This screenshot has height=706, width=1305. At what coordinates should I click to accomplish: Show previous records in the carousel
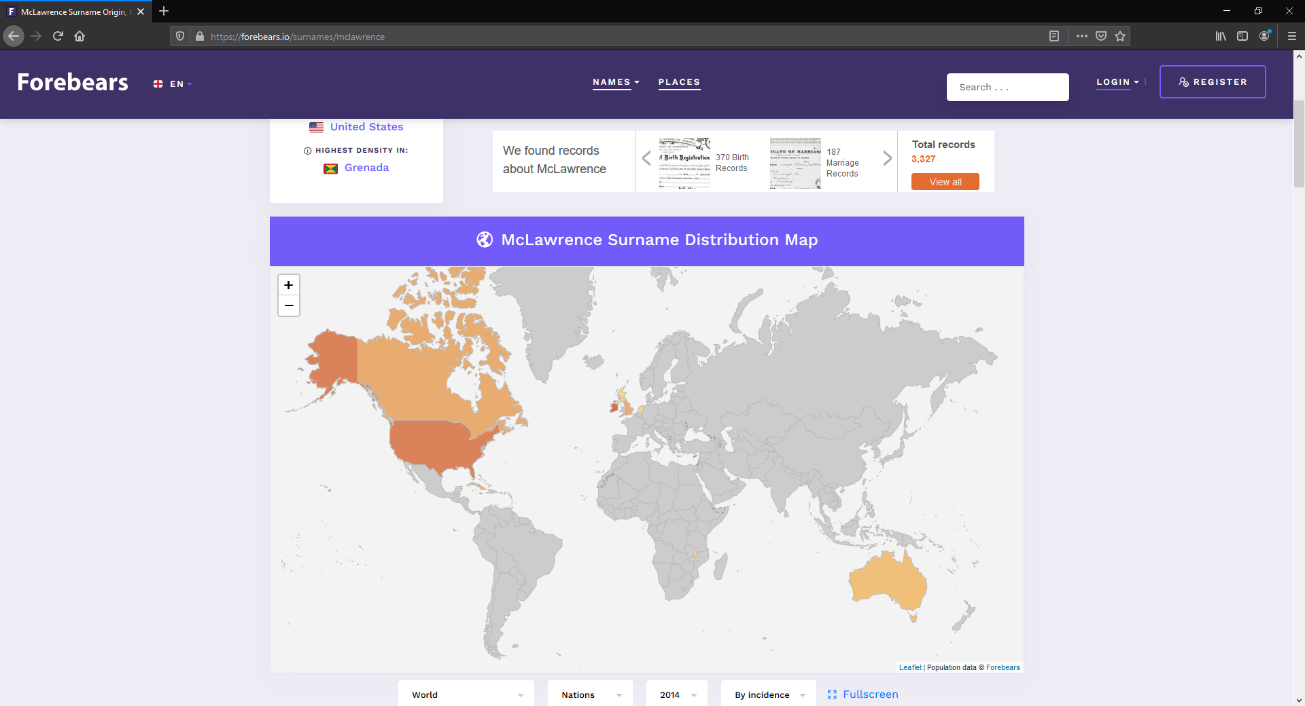[646, 158]
